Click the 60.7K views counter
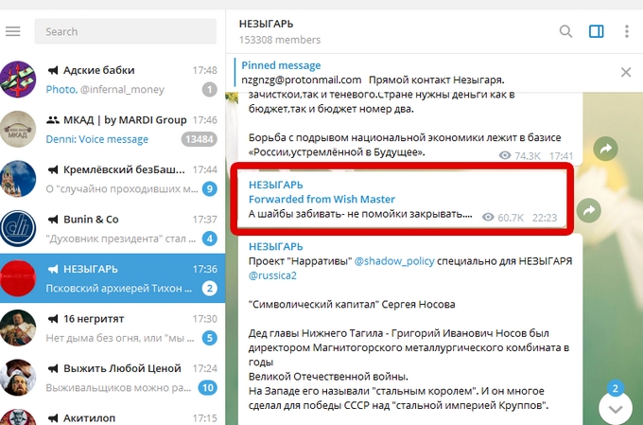 (503, 217)
